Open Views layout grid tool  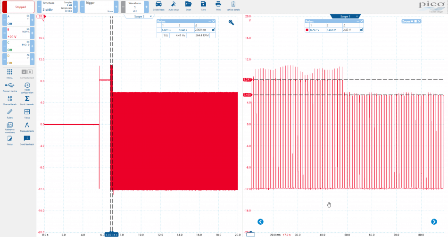pos(27,113)
